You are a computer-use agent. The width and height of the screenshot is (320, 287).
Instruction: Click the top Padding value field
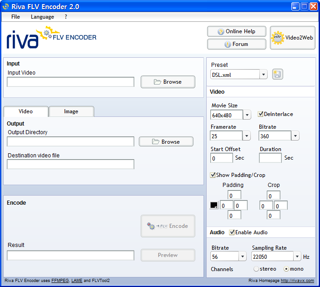234,195
